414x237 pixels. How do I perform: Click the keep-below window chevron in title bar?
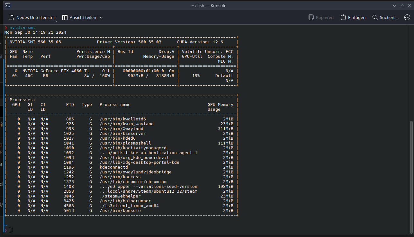tap(395, 5)
